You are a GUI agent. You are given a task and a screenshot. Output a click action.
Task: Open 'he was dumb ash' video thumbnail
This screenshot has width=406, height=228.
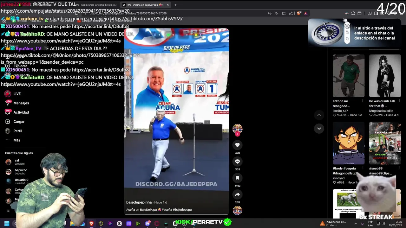pos(385,76)
